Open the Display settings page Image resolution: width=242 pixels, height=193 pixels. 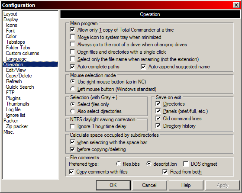pos(11,19)
